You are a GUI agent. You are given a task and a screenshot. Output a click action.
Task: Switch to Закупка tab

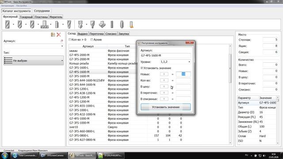coord(123,34)
